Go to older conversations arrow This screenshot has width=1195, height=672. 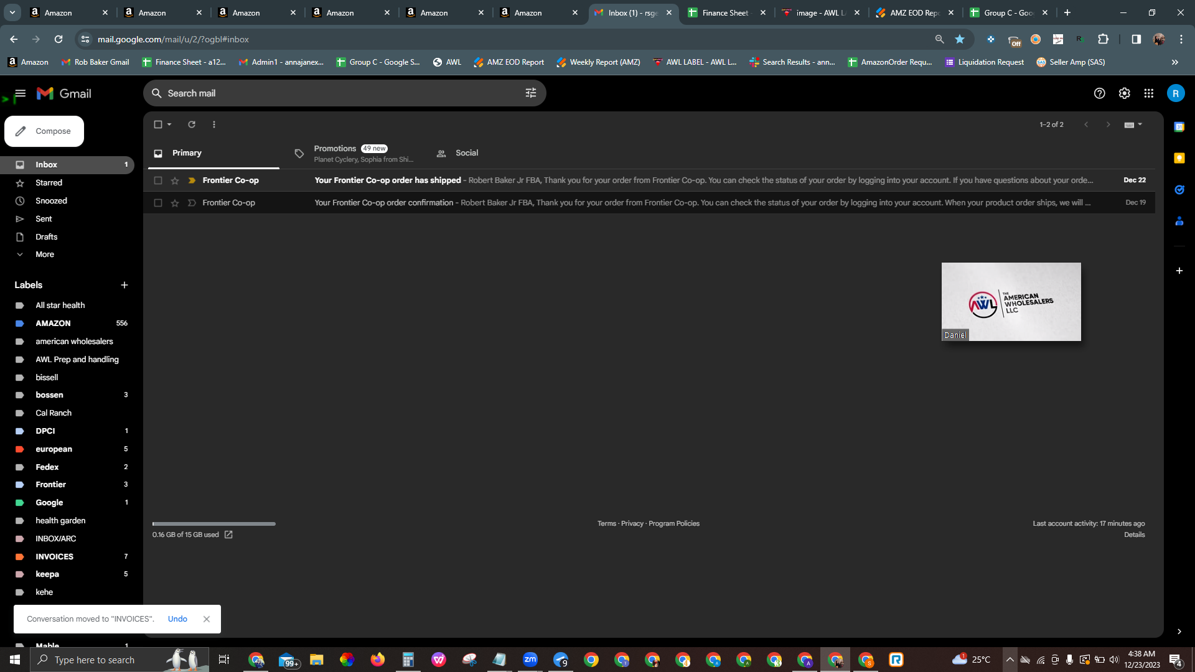pyautogui.click(x=1108, y=124)
